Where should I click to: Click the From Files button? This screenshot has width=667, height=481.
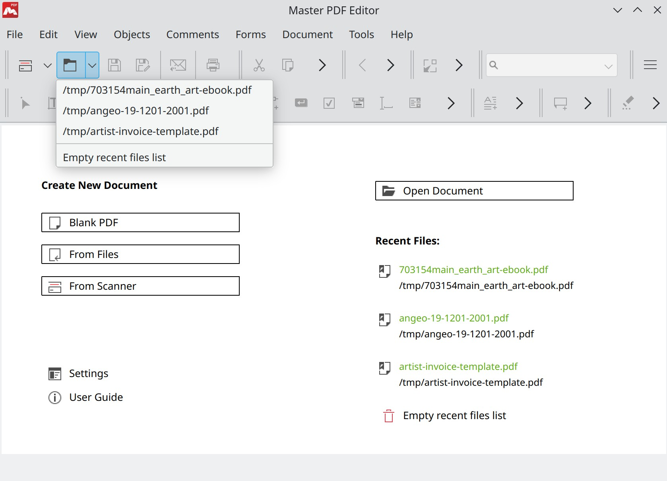click(x=140, y=254)
